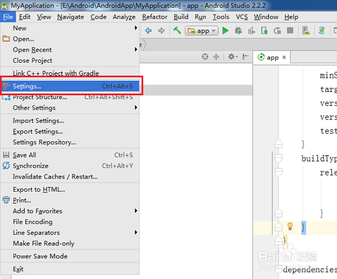Open the Analyze menu
Viewport: 337px width, 279px height.
[x=124, y=17]
